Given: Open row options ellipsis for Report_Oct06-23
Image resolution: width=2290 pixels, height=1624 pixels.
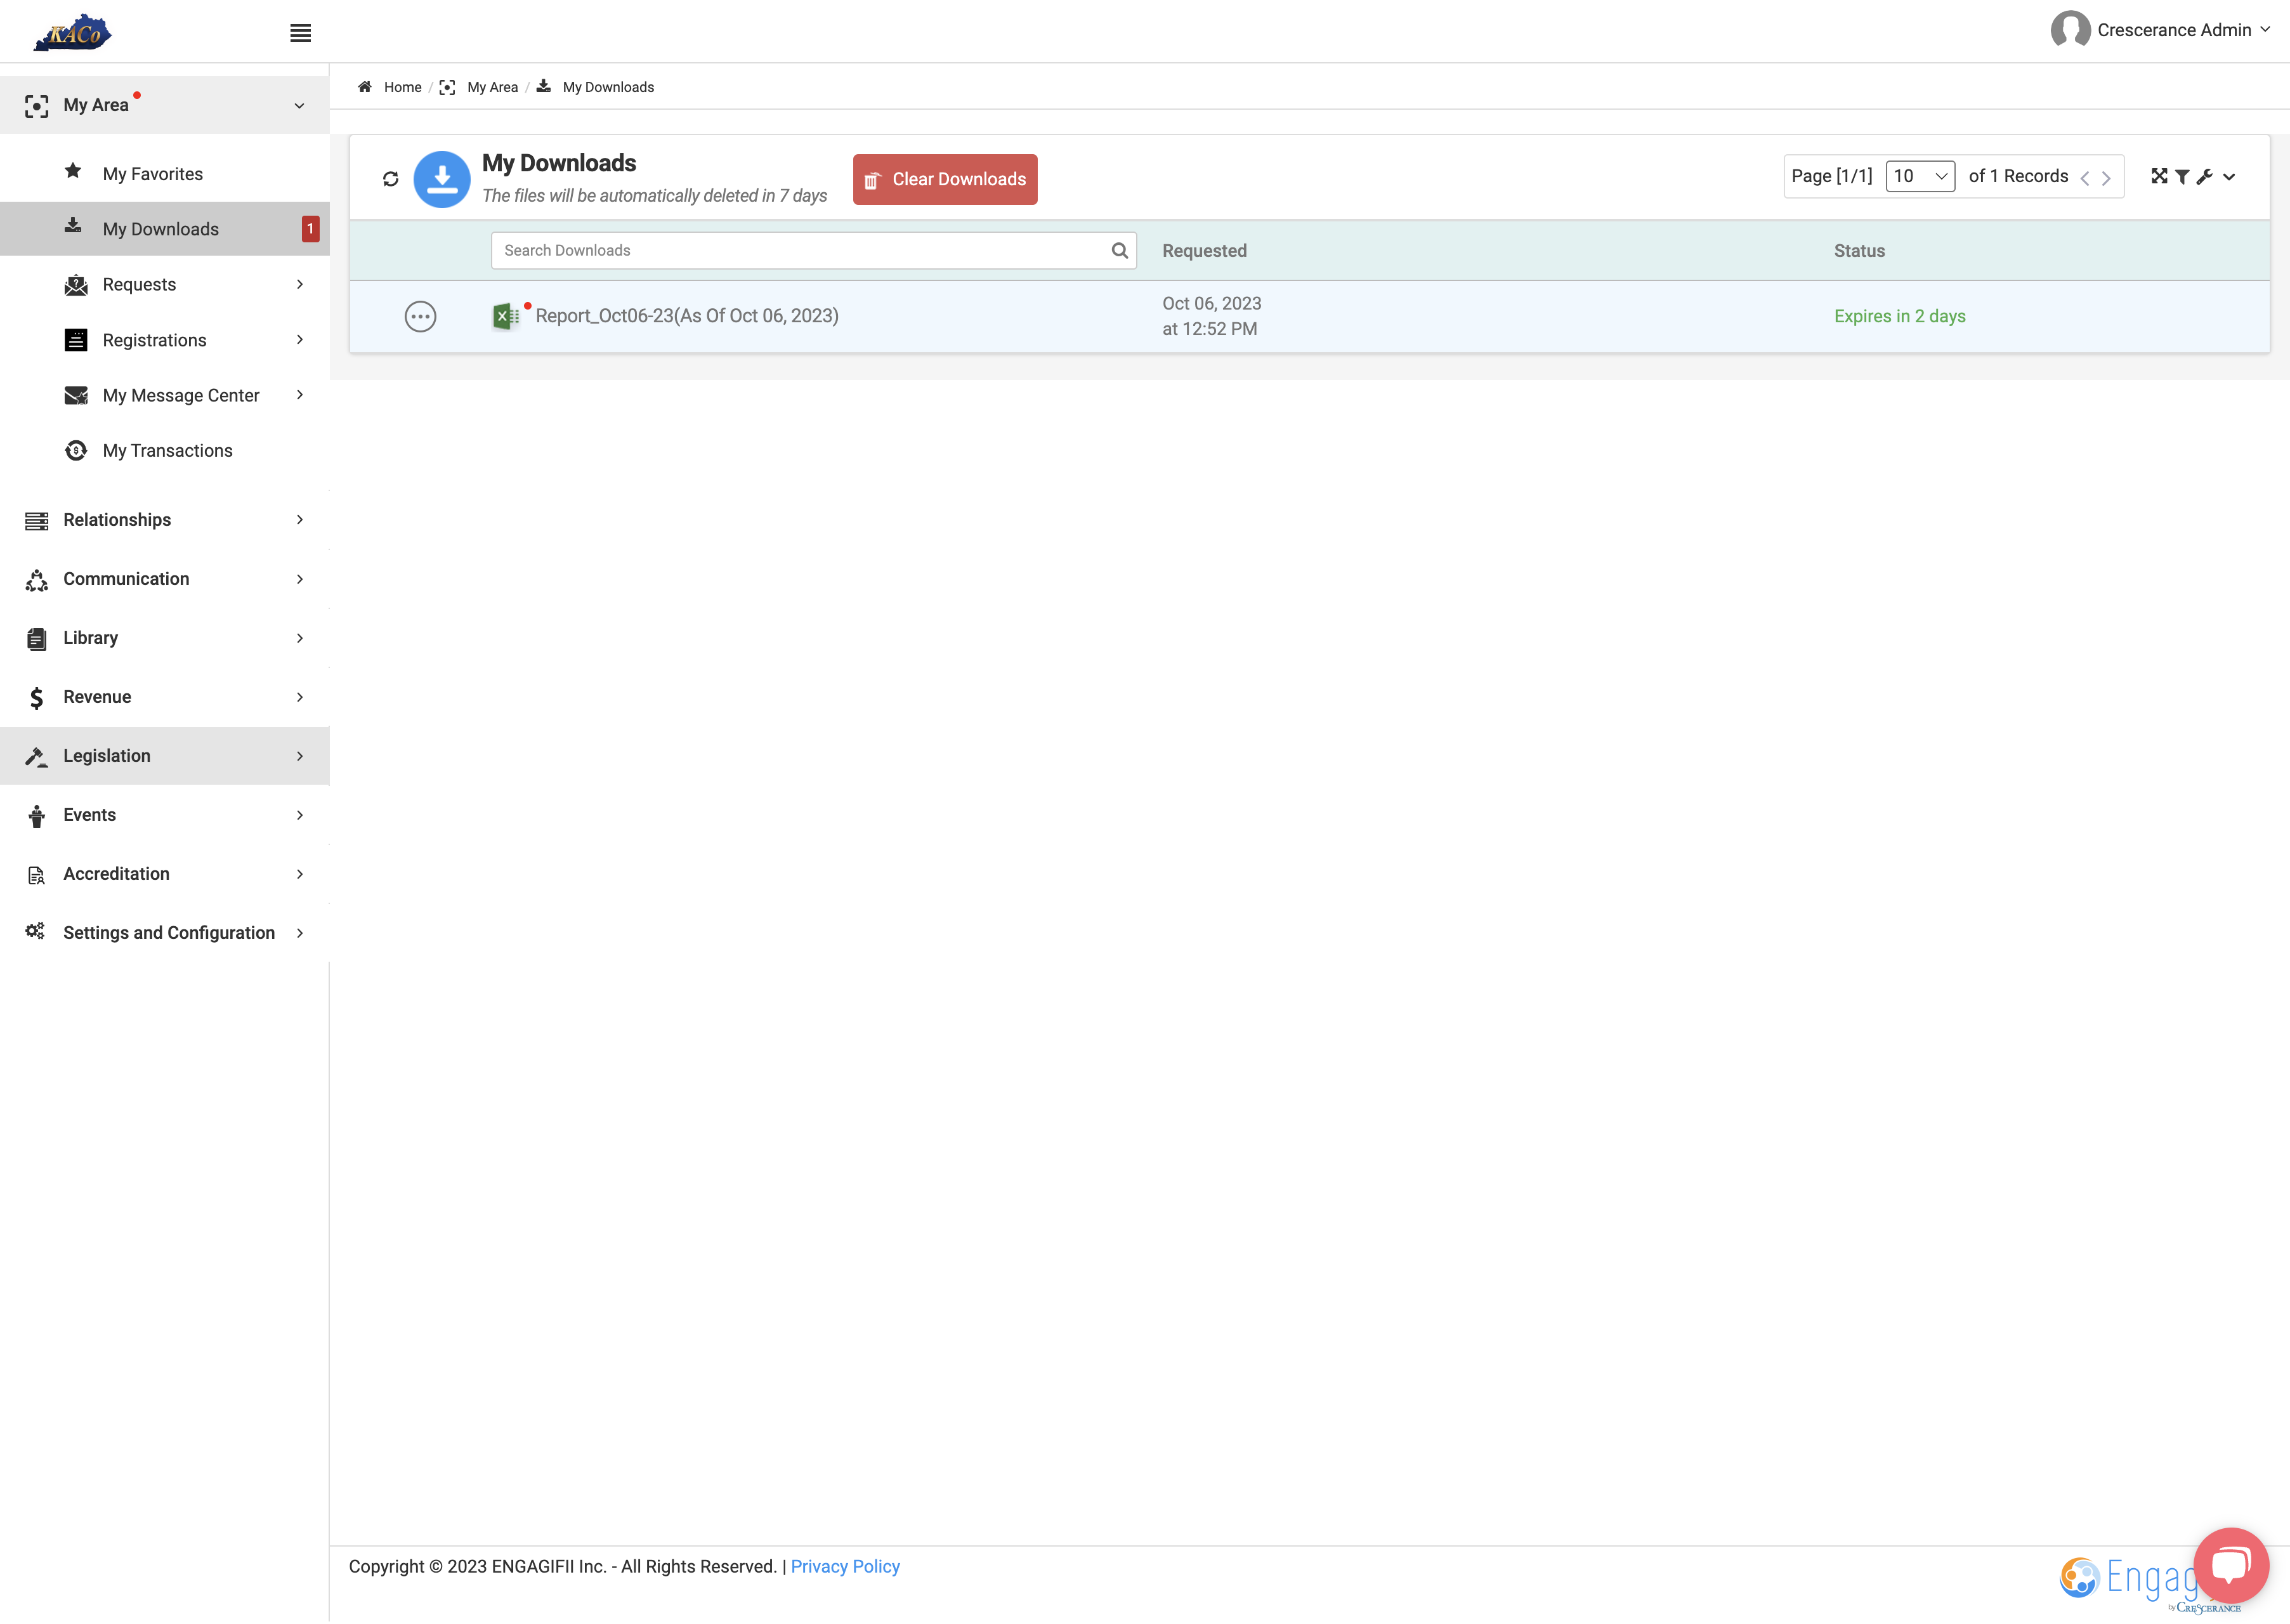Looking at the screenshot, I should coord(420,317).
